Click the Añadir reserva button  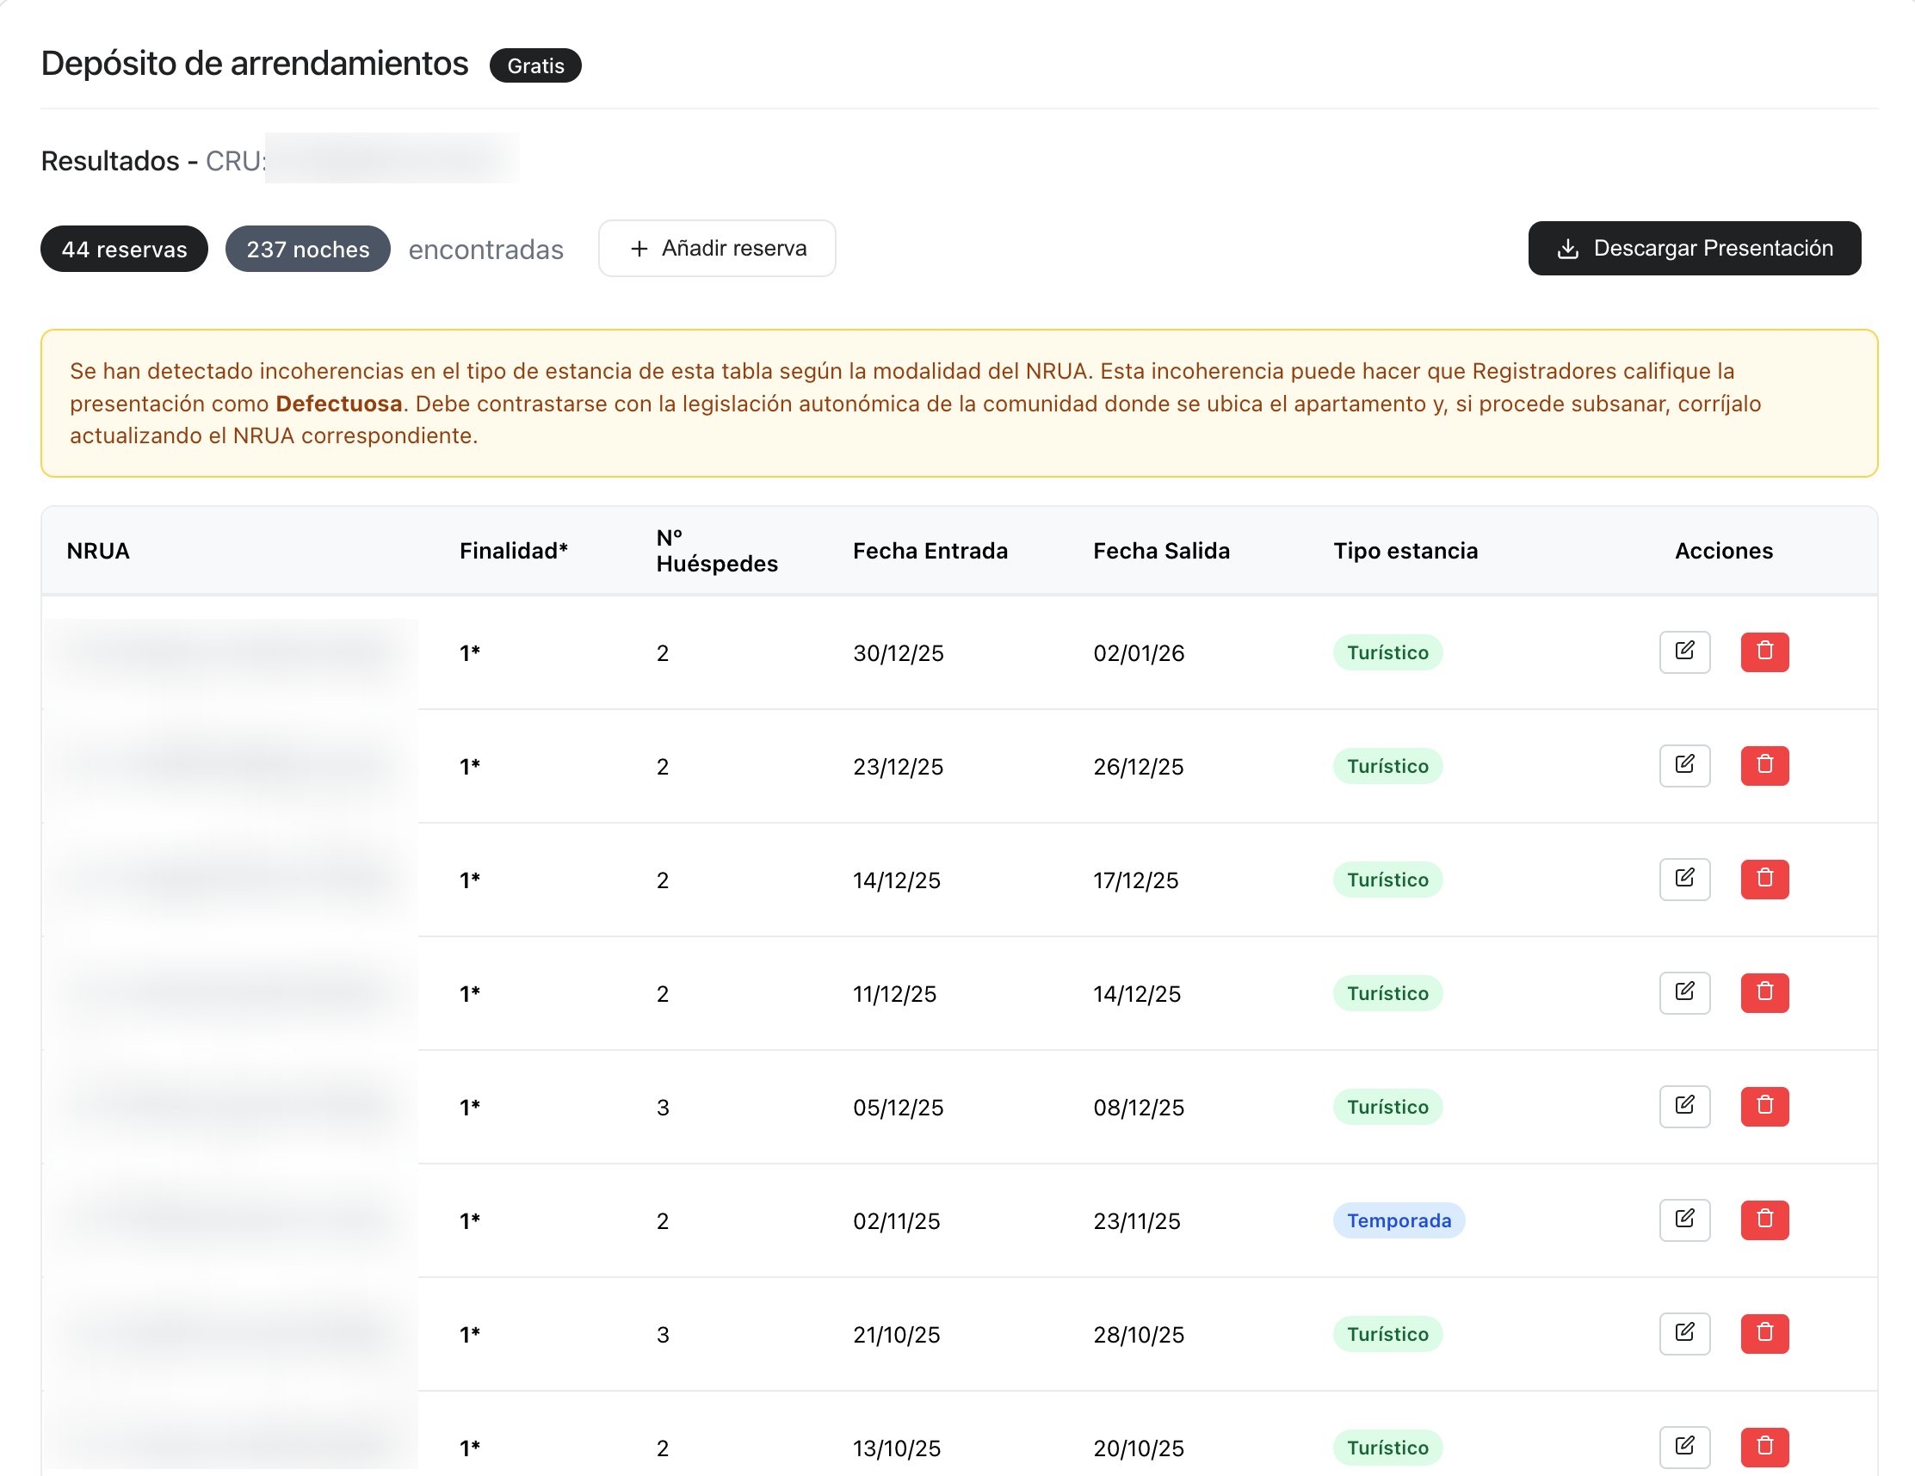(716, 248)
